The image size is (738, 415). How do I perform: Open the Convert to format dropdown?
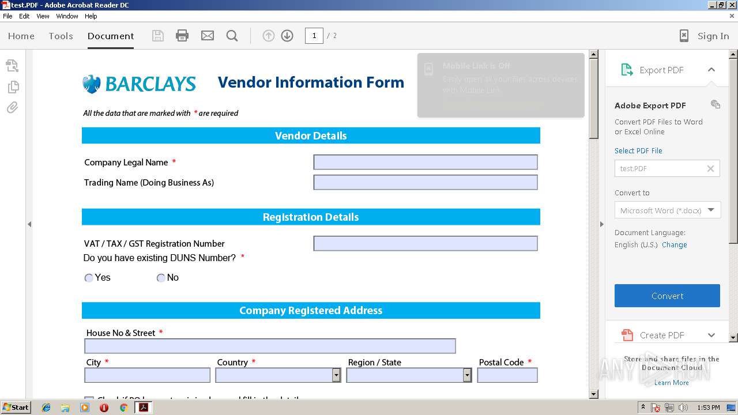pyautogui.click(x=667, y=210)
